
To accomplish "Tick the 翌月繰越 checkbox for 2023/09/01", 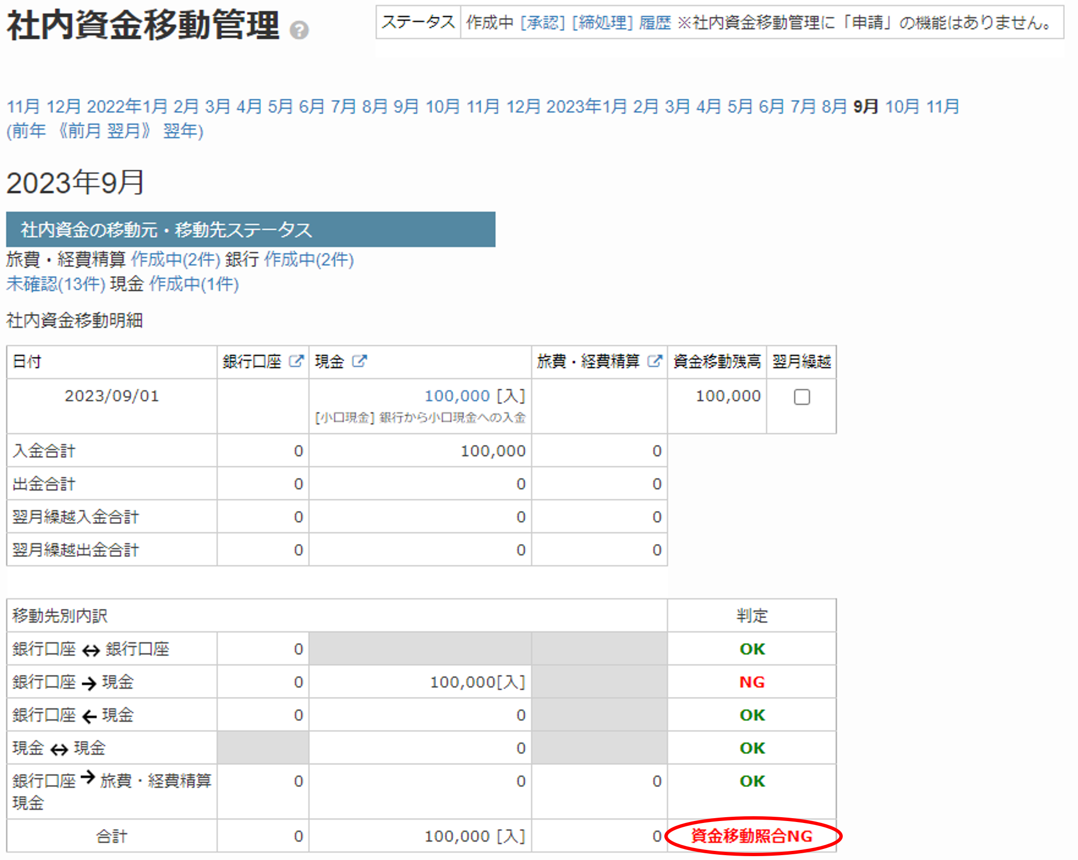I will [801, 397].
